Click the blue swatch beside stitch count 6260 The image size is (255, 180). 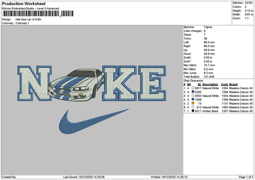click(x=193, y=92)
